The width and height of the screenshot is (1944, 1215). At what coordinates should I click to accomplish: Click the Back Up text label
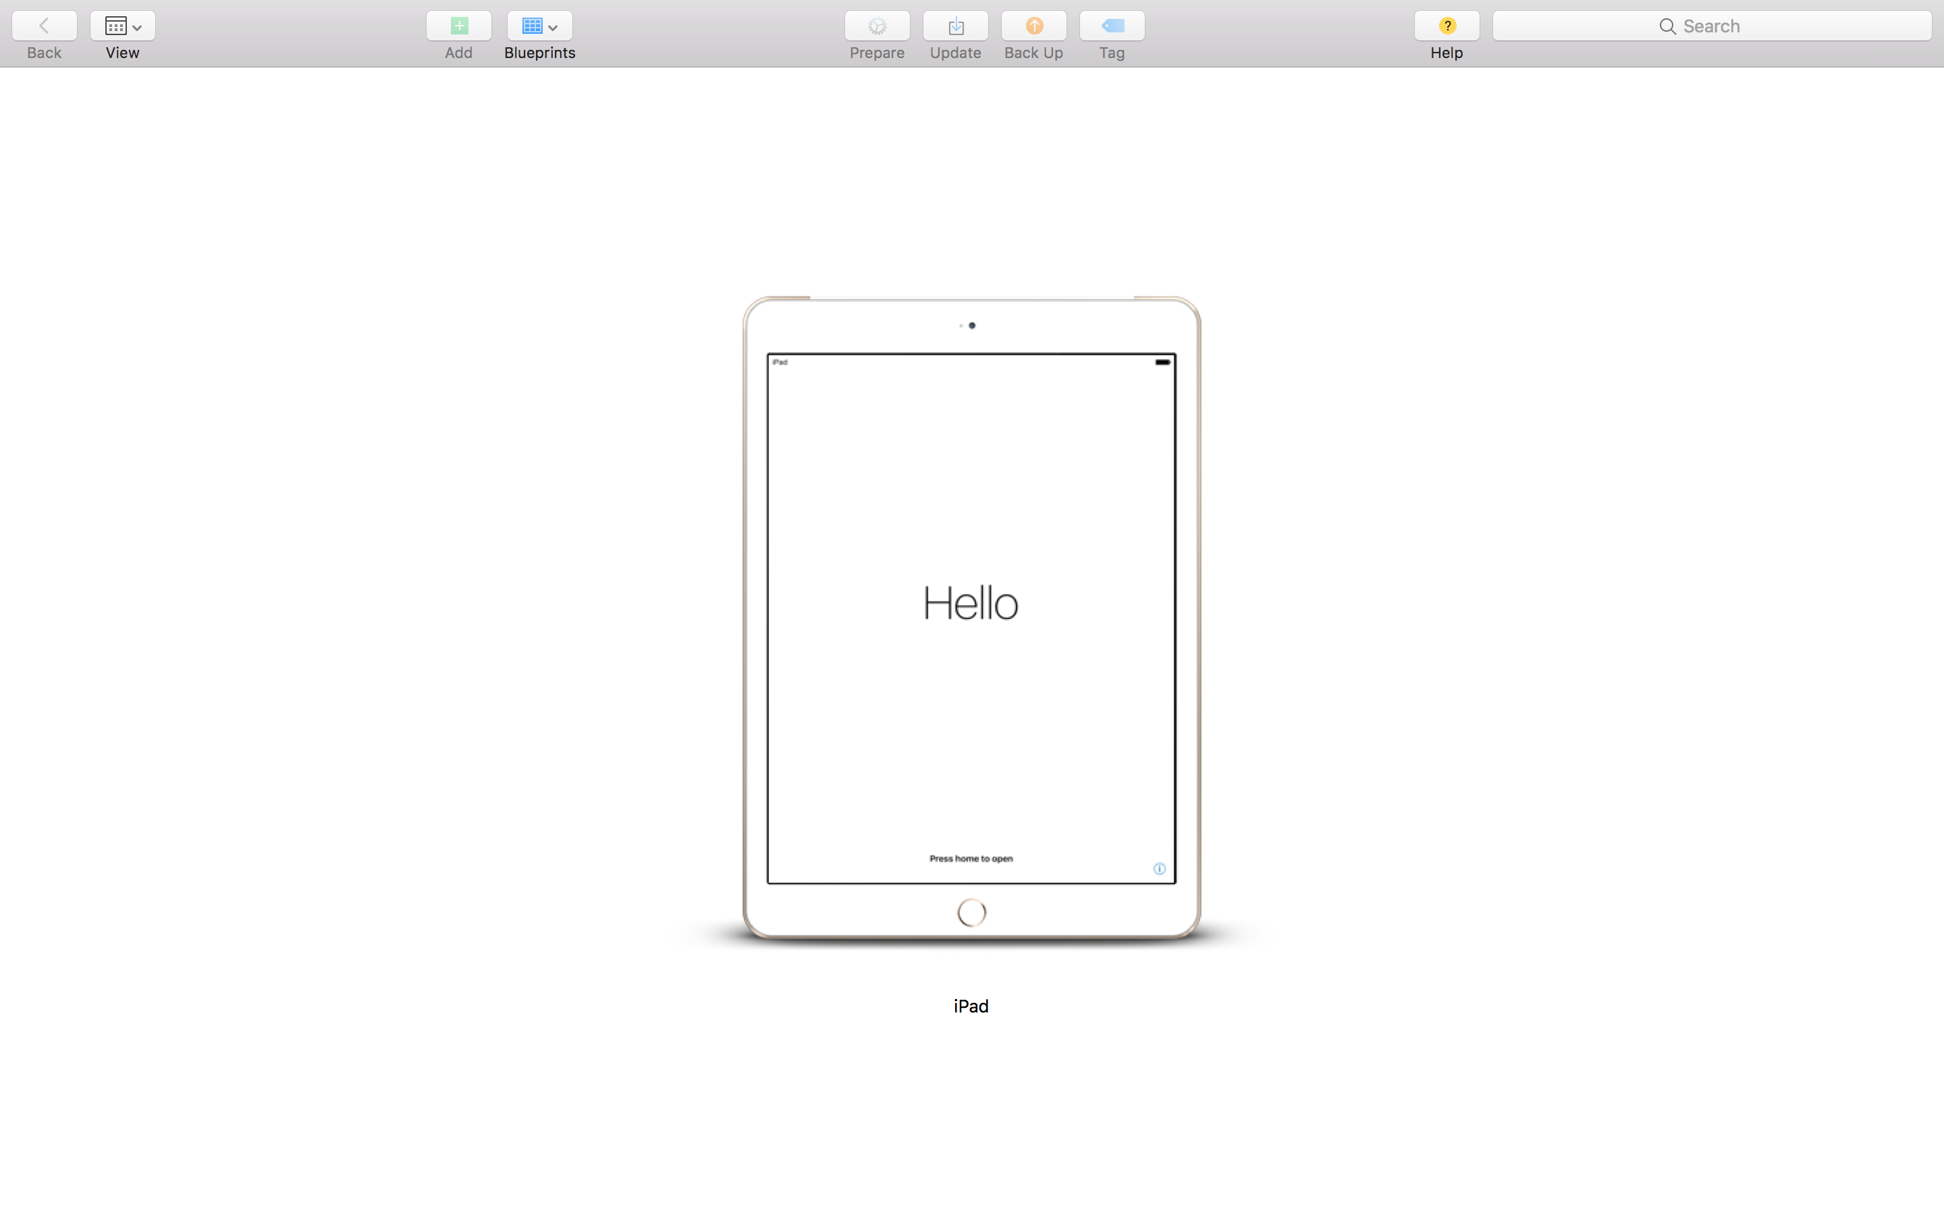(1033, 53)
